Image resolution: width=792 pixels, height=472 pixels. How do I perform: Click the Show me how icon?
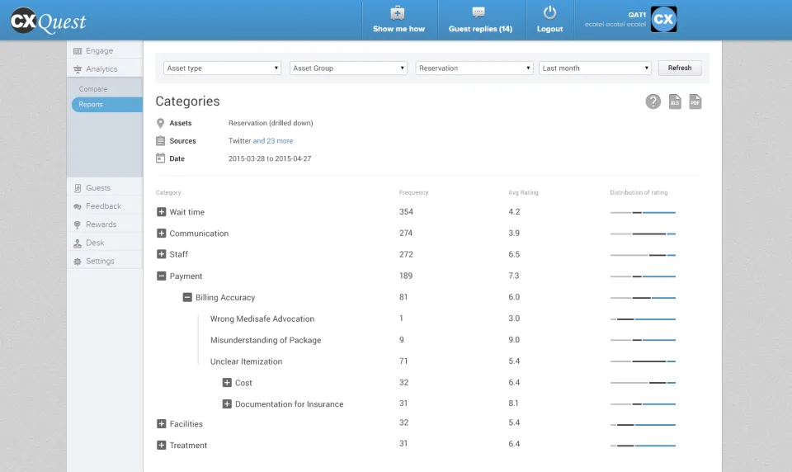point(398,13)
